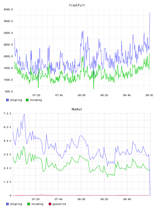154x208 pixels.
Task: Click the Incoming legend label under Mumbai chart
Action: click(x=37, y=204)
